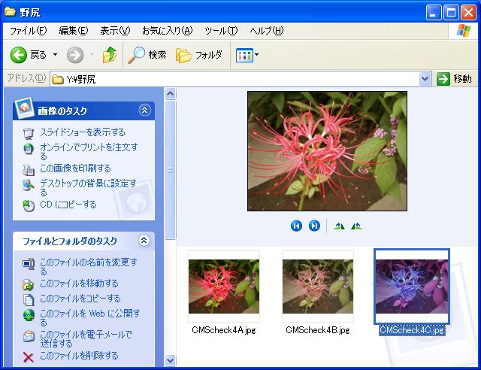481x370 pixels.
Task: Click the red X delete icon
Action: pyautogui.click(x=29, y=357)
